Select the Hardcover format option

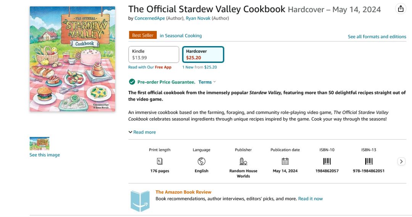(x=203, y=55)
